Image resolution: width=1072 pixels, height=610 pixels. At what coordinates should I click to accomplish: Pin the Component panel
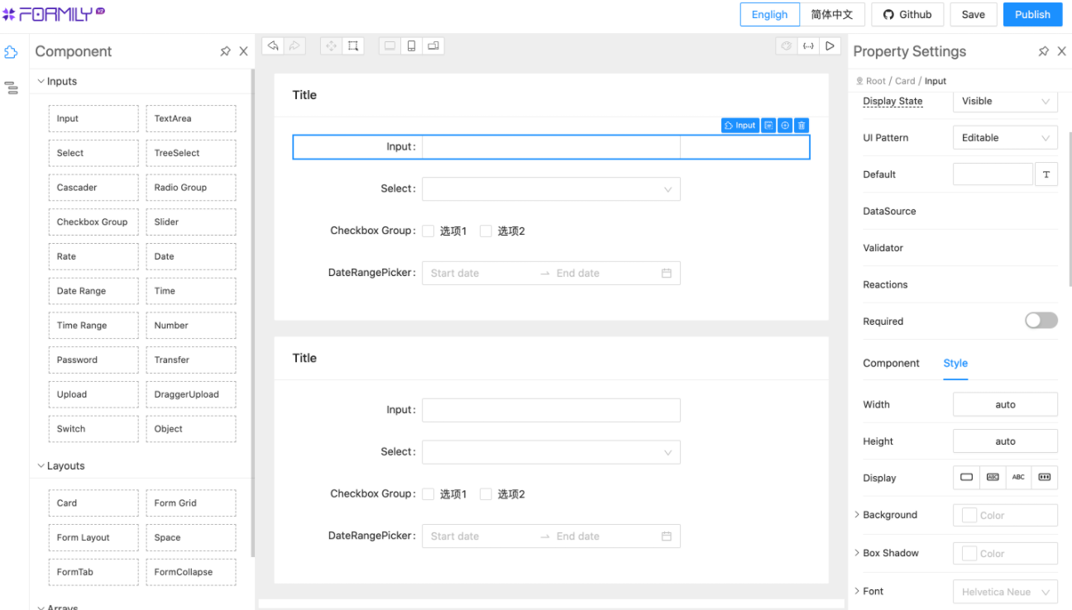(x=225, y=51)
